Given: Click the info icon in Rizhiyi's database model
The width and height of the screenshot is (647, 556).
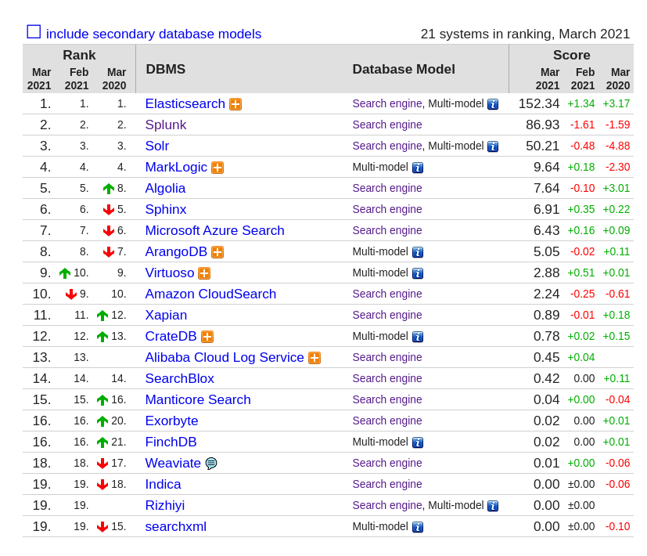Looking at the screenshot, I should [493, 506].
